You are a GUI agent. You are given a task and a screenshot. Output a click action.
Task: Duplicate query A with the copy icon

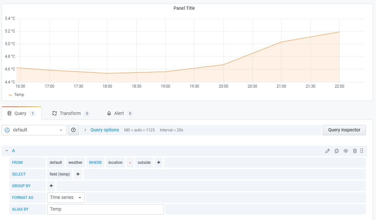[x=337, y=151]
